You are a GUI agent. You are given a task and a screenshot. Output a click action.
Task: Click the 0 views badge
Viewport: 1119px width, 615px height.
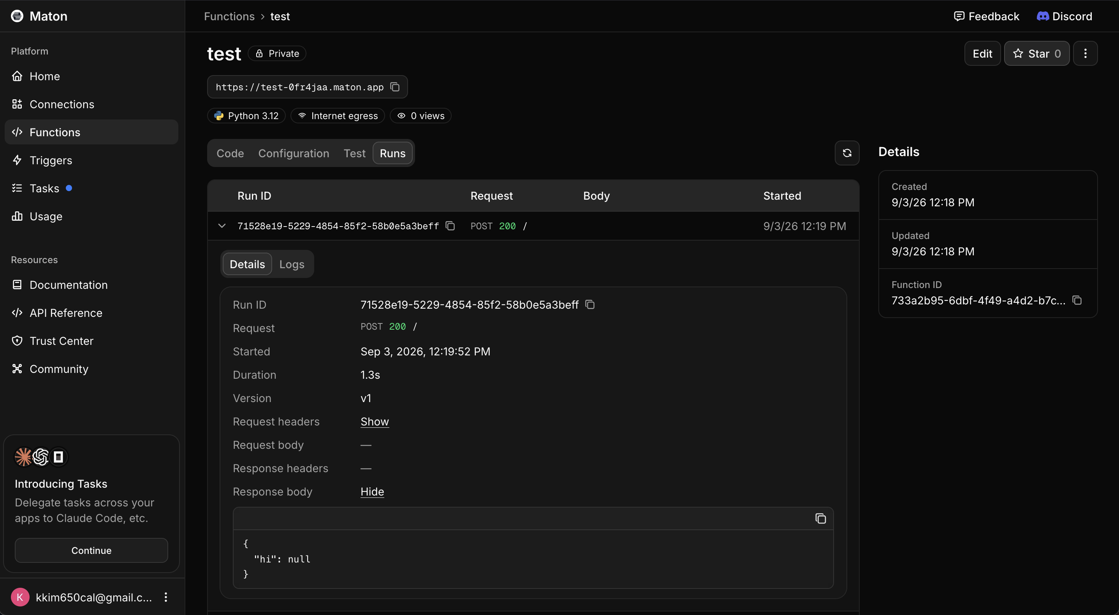[x=421, y=116]
